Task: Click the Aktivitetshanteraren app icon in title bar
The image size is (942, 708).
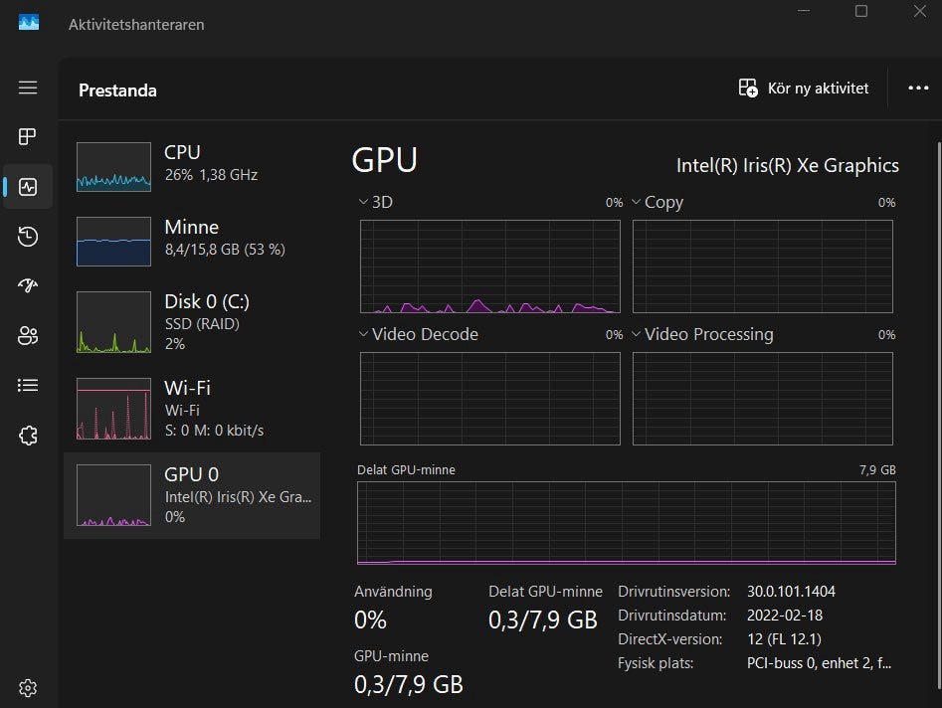Action: pyautogui.click(x=29, y=23)
